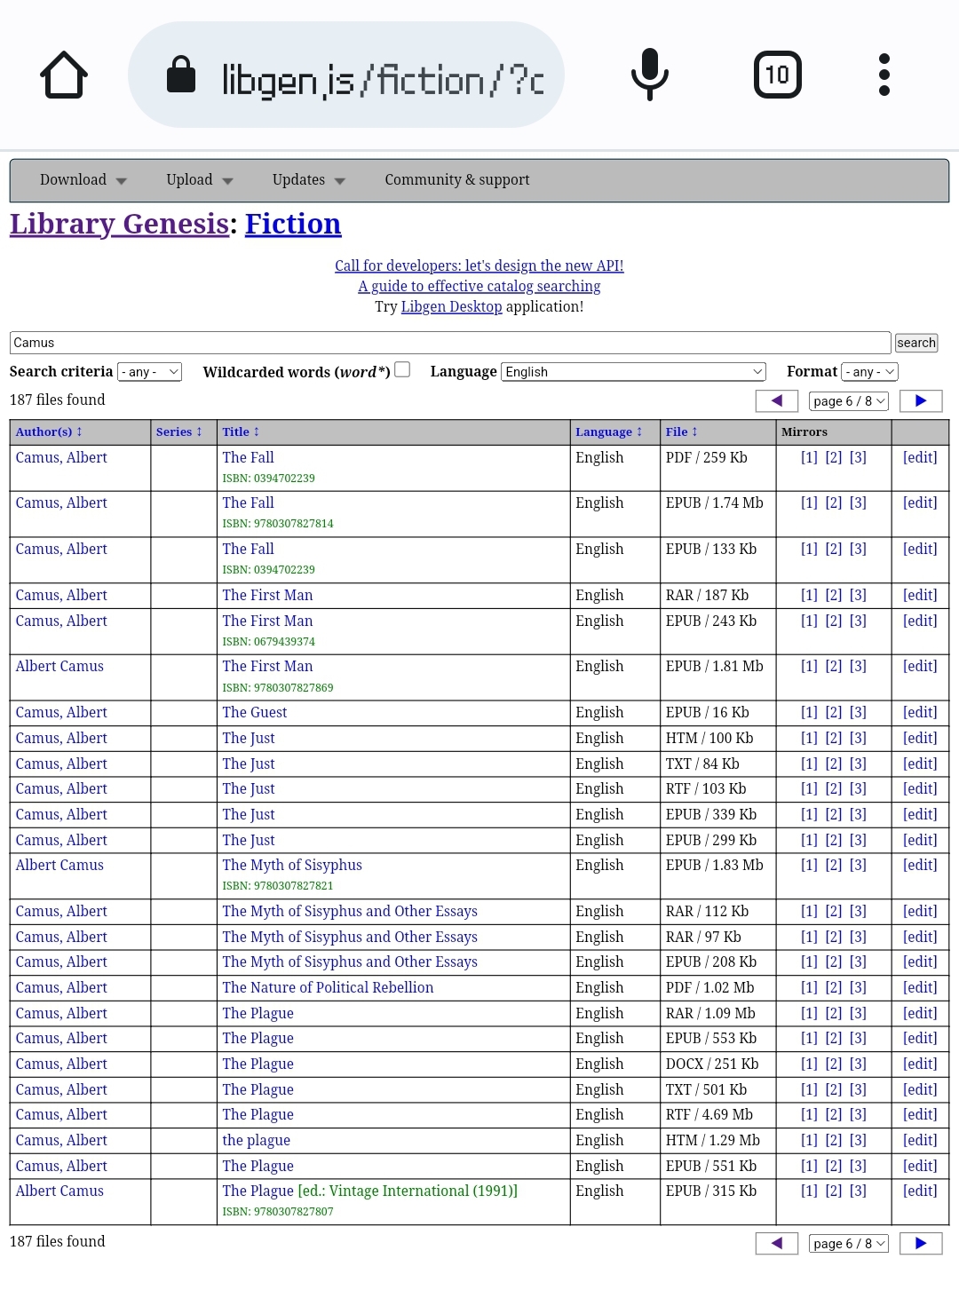
Task: Open the Call for developers link
Action: click(x=479, y=265)
